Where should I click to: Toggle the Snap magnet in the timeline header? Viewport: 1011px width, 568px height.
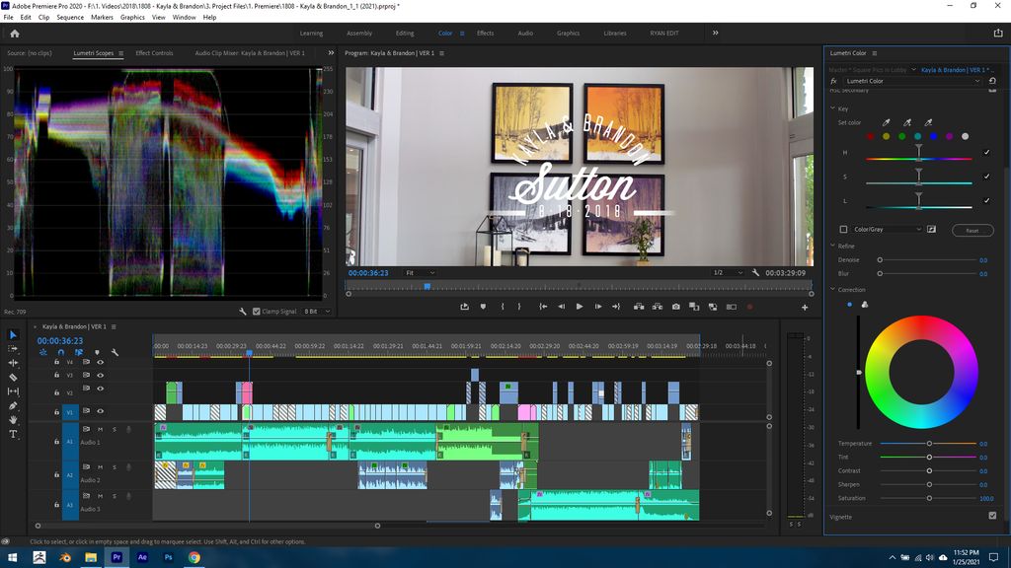(60, 351)
